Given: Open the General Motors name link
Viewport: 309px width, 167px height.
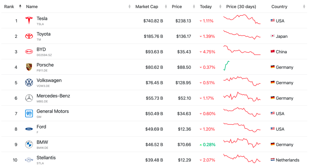Looking at the screenshot, I should click(53, 111).
